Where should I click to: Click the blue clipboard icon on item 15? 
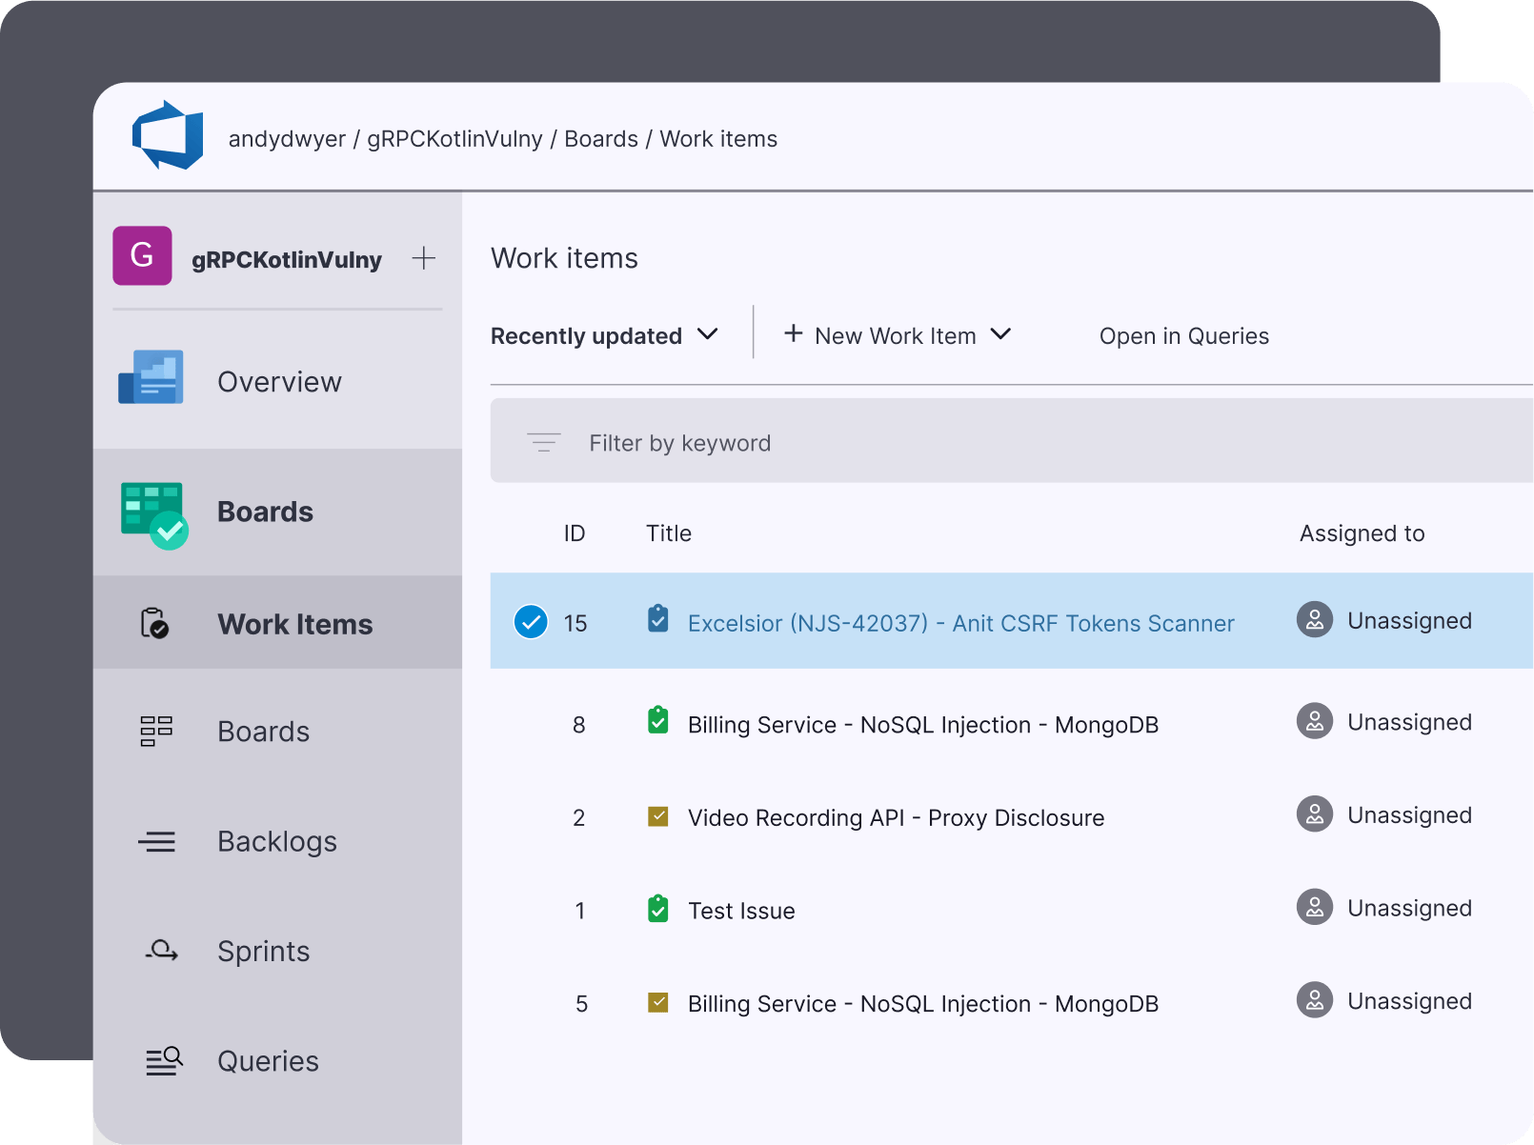click(x=657, y=618)
